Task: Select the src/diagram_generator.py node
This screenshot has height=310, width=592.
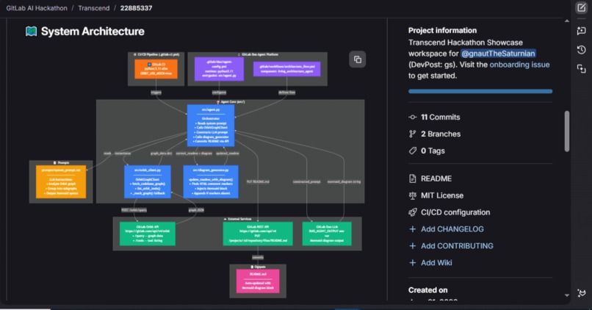Action: [211, 181]
